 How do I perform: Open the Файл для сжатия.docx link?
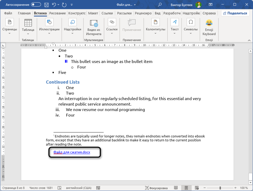72,152
